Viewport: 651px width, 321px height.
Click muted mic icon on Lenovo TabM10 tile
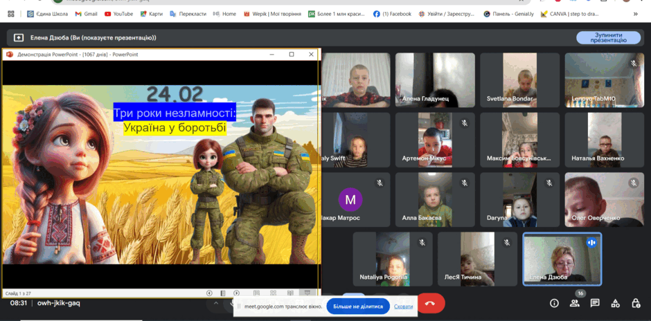click(x=634, y=64)
